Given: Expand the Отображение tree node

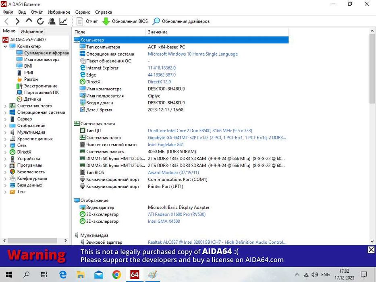Looking at the screenshot, I should (x=5, y=126).
